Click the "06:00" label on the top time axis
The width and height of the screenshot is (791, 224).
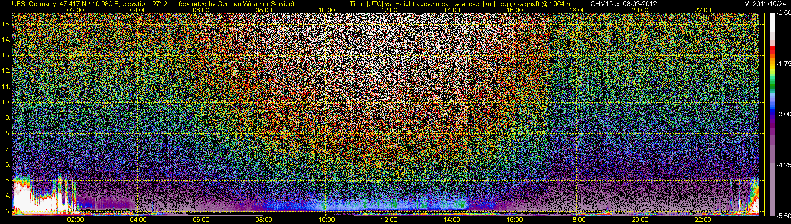[201, 10]
